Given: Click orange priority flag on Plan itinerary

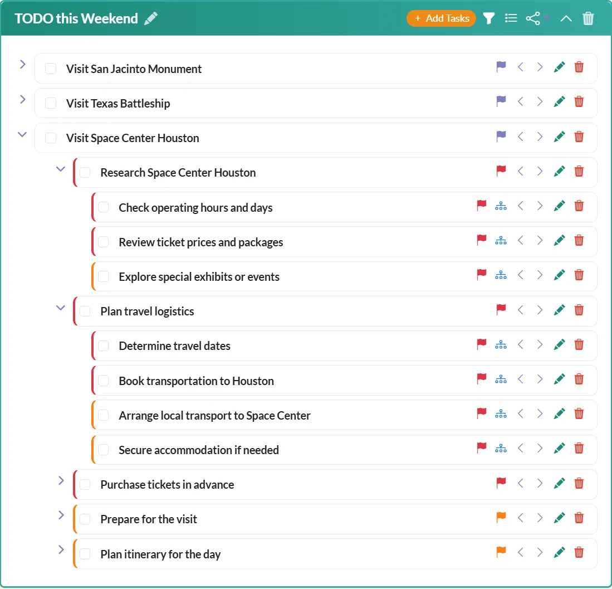Looking at the screenshot, I should tap(501, 552).
